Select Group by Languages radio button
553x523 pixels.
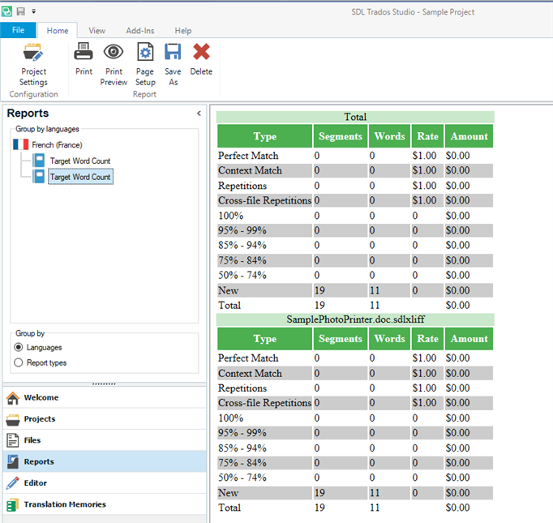(x=19, y=347)
